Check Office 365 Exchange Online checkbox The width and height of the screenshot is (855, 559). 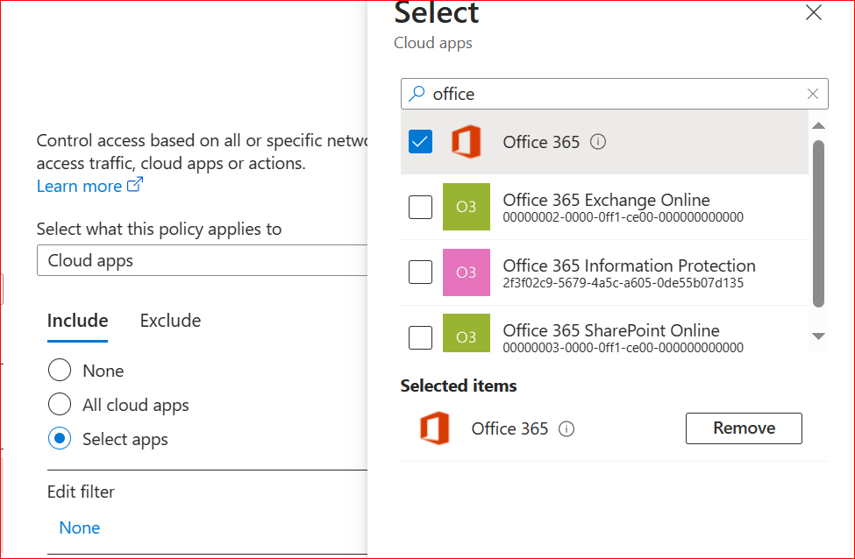point(421,207)
